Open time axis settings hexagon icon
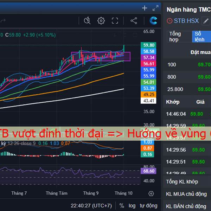Image resolution: width=211 pixels, height=211 pixels. coord(151,194)
